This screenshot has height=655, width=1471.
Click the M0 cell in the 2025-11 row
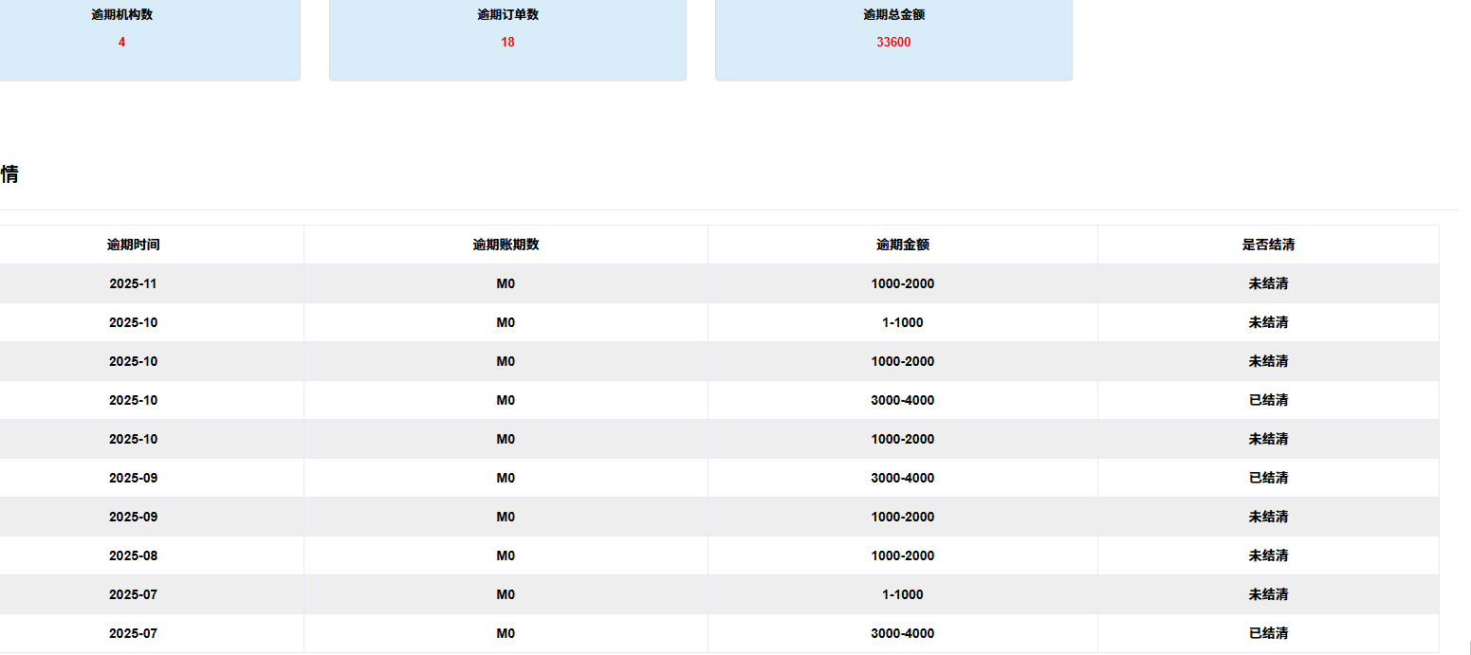(x=506, y=283)
